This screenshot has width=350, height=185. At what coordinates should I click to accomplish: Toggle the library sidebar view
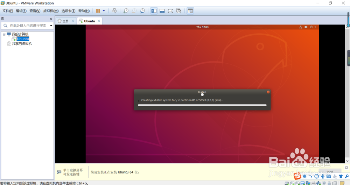154,11
